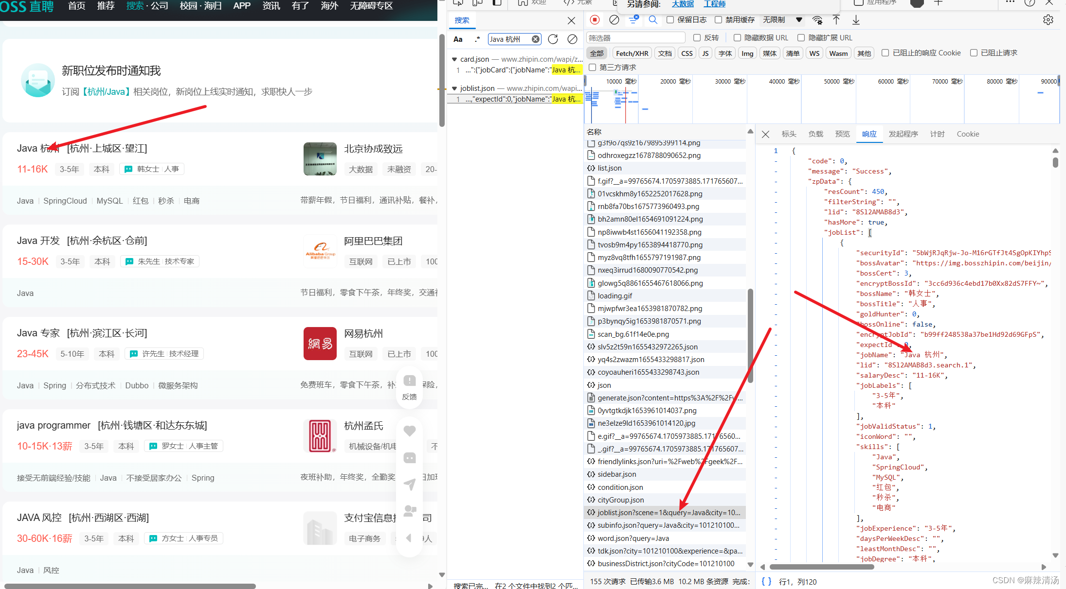The width and height of the screenshot is (1066, 589).
Task: Open the 大数据 link at top
Action: (683, 4)
